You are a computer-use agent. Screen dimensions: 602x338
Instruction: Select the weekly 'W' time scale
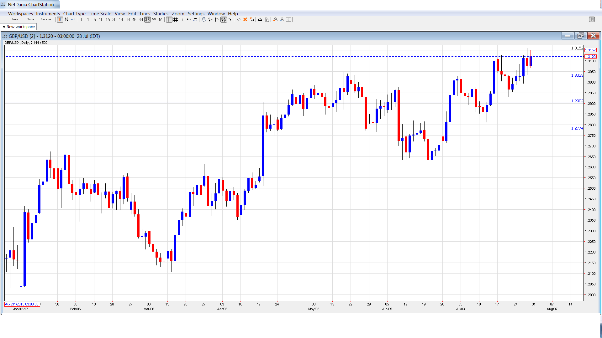154,19
